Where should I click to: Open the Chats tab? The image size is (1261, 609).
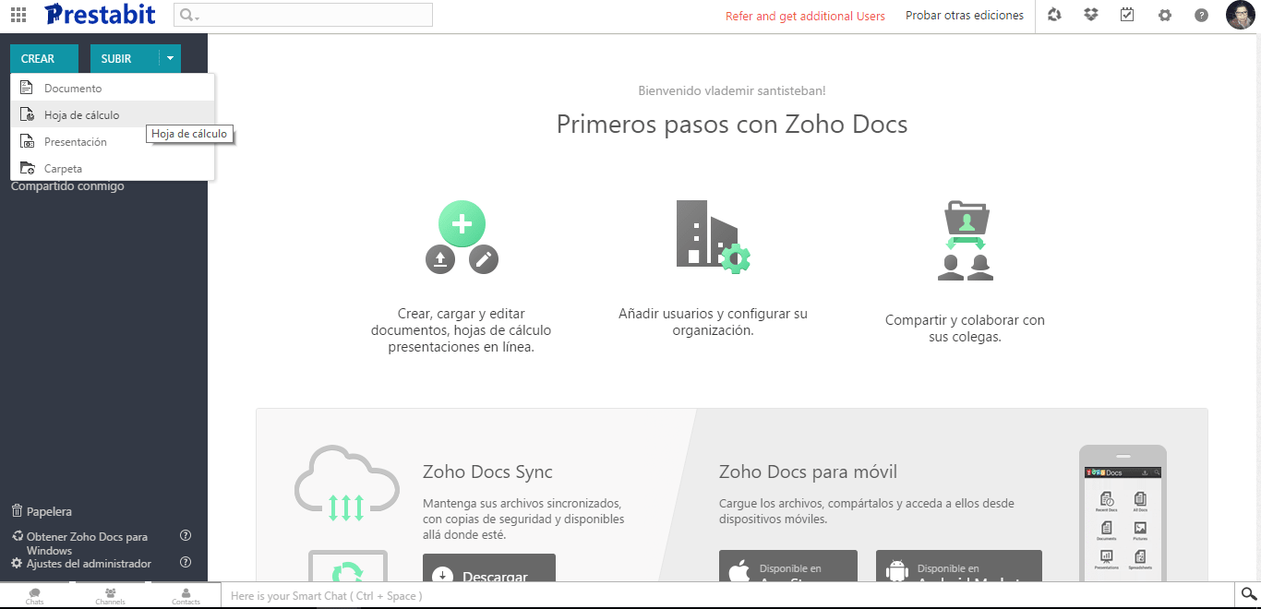point(34,595)
